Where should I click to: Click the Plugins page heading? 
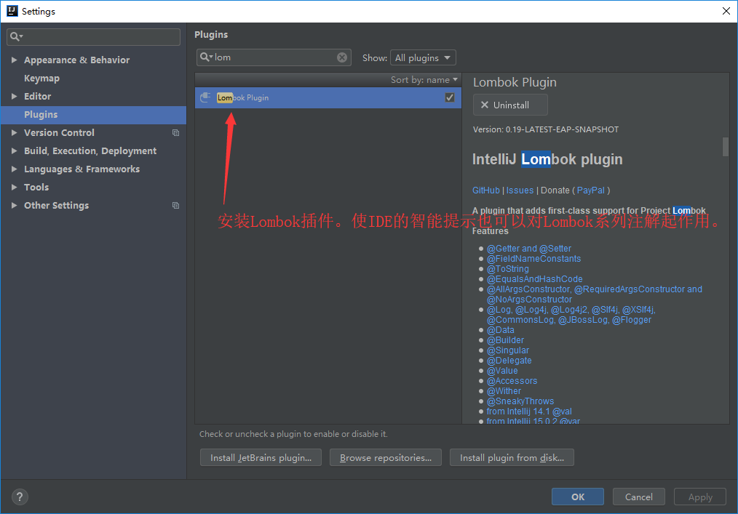[x=211, y=34]
